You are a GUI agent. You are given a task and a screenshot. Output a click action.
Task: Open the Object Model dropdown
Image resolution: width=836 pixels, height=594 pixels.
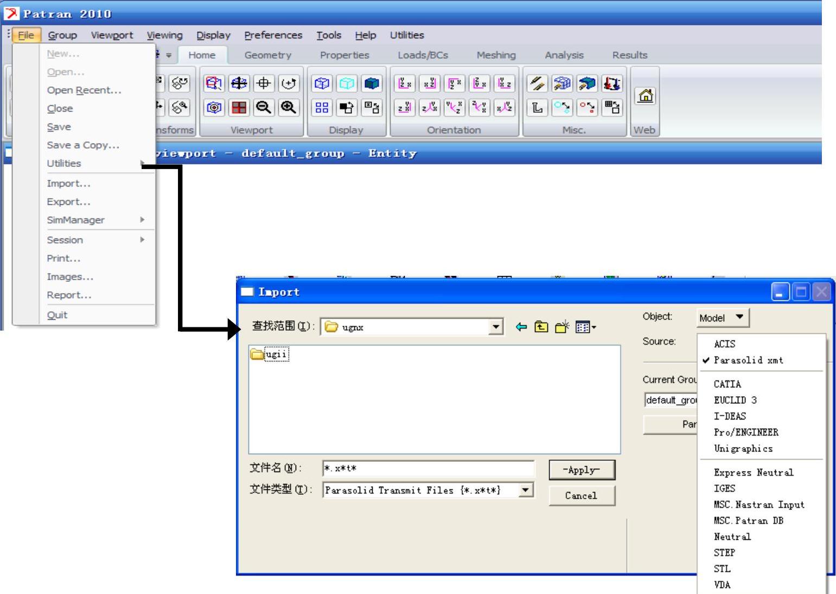[x=723, y=318]
